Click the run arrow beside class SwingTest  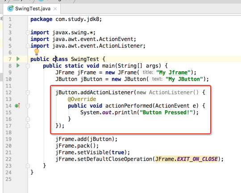click(18, 59)
